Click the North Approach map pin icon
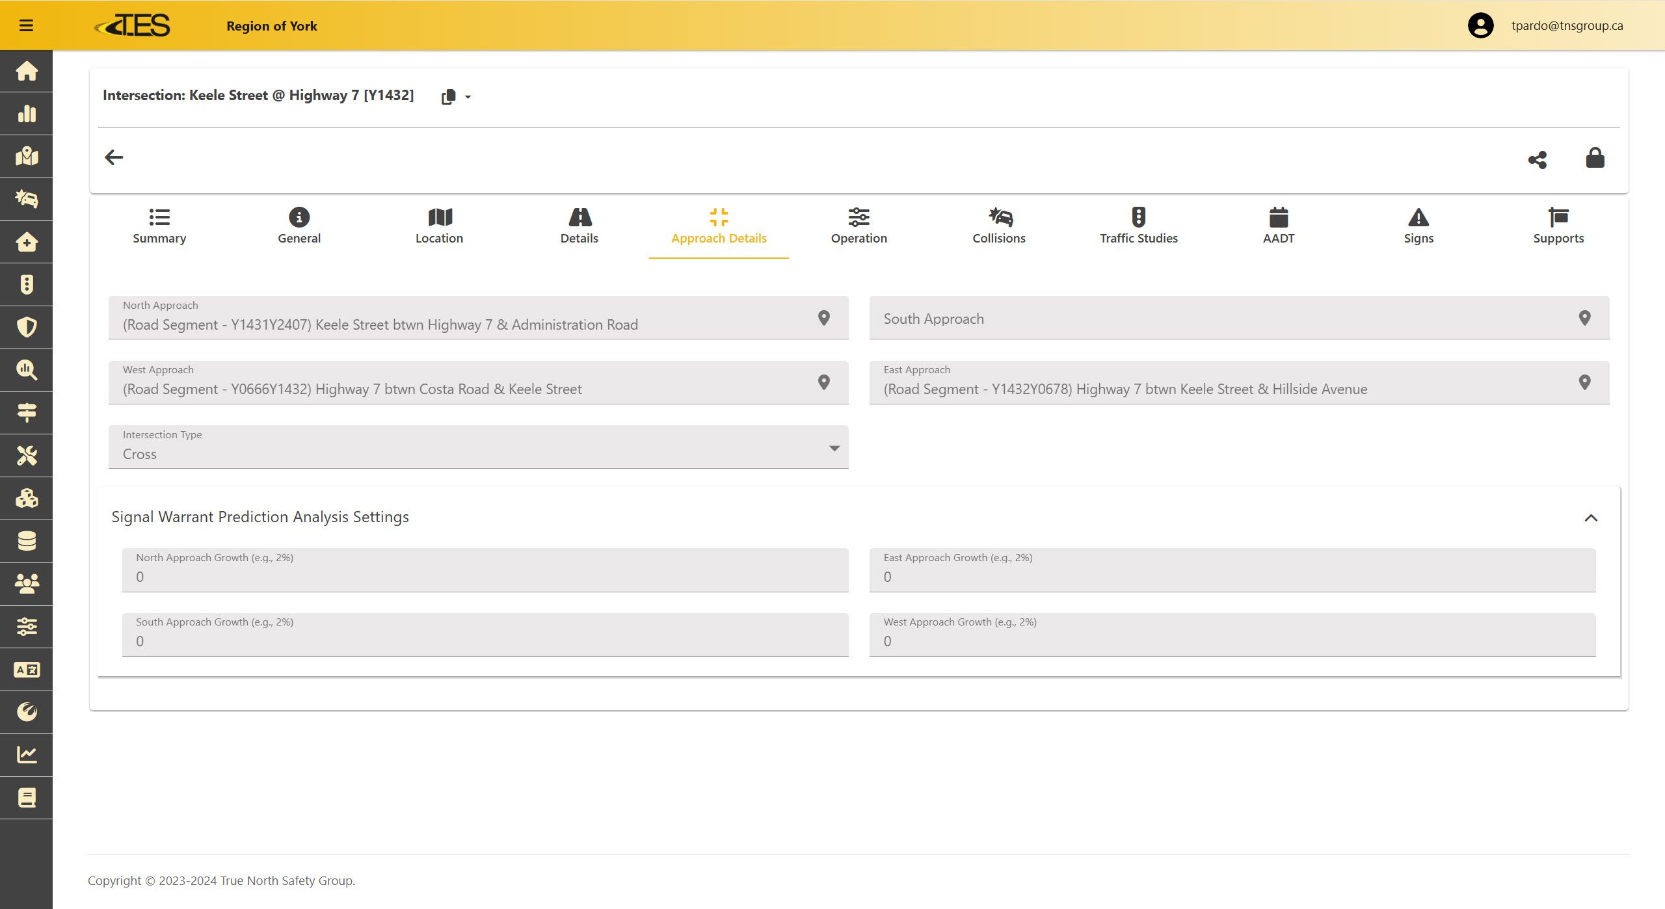1665x909 pixels. [x=823, y=318]
